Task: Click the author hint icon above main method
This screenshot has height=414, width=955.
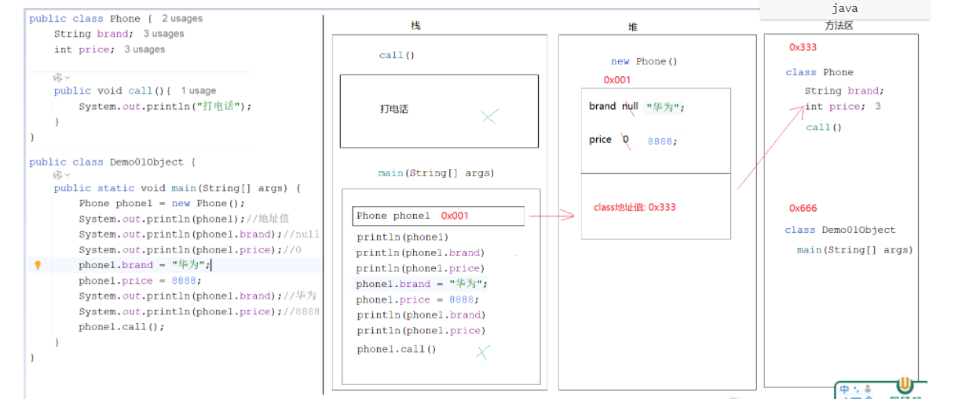Action: 57,175
